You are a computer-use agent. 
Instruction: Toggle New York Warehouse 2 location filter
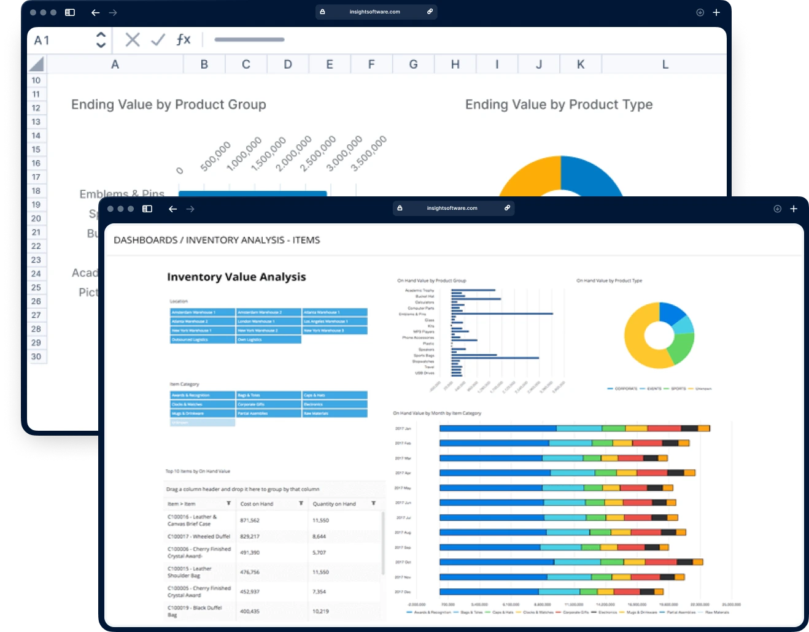[269, 330]
